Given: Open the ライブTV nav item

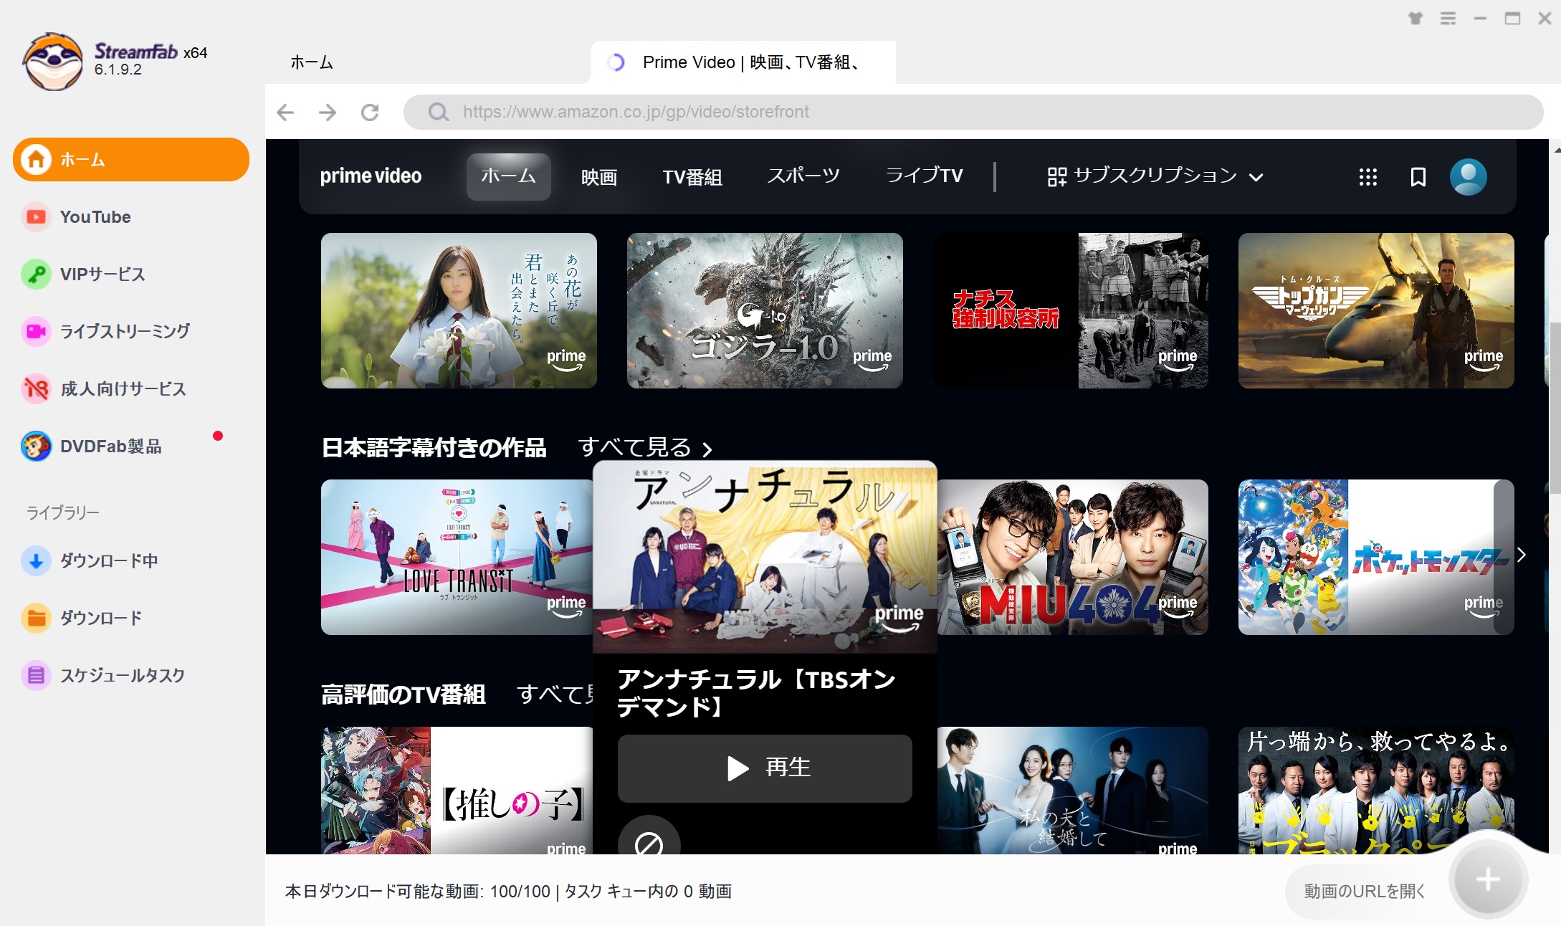Looking at the screenshot, I should (x=925, y=176).
